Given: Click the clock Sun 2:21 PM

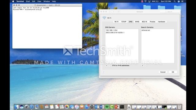Looking at the screenshot, I should click(166, 1).
